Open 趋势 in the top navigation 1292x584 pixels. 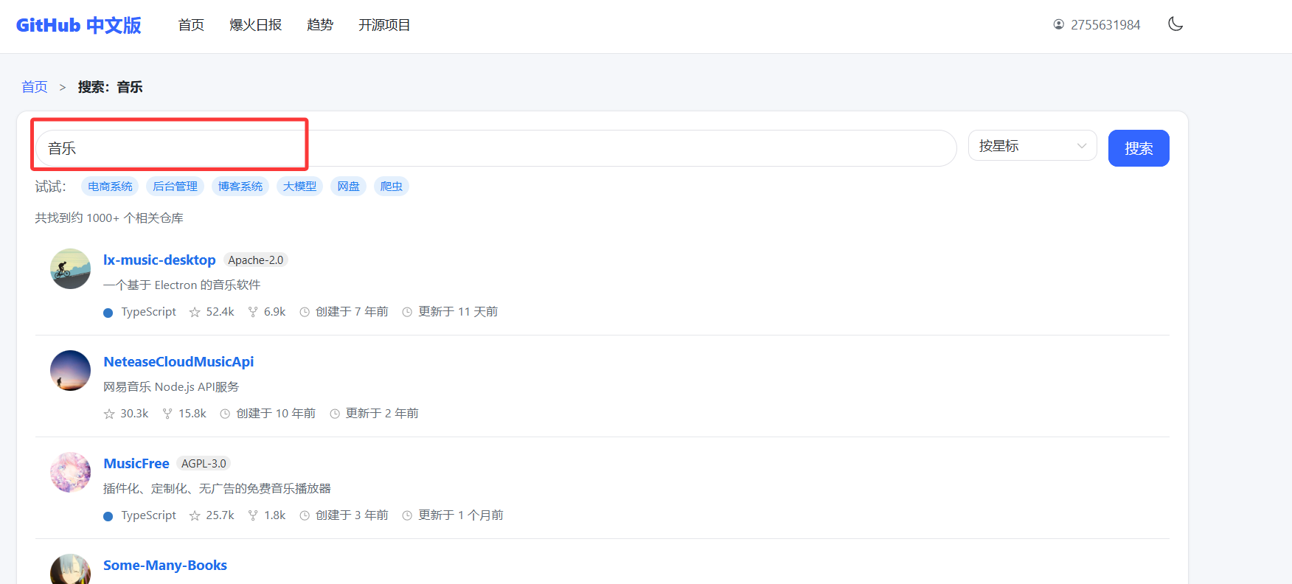click(x=320, y=25)
